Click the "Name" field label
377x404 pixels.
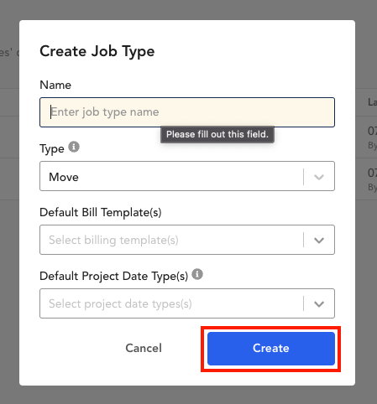coord(55,85)
